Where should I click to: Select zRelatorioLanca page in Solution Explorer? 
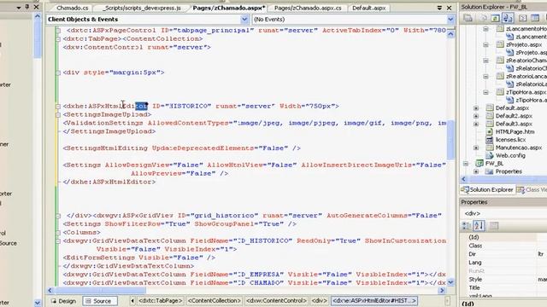(x=526, y=76)
